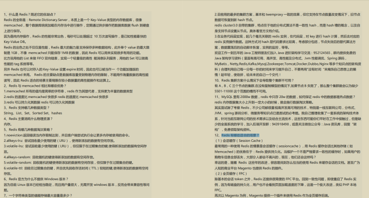Click the line starting '5501-11000 这个范围的槽'
The image size is (369, 198).
point(241,91)
